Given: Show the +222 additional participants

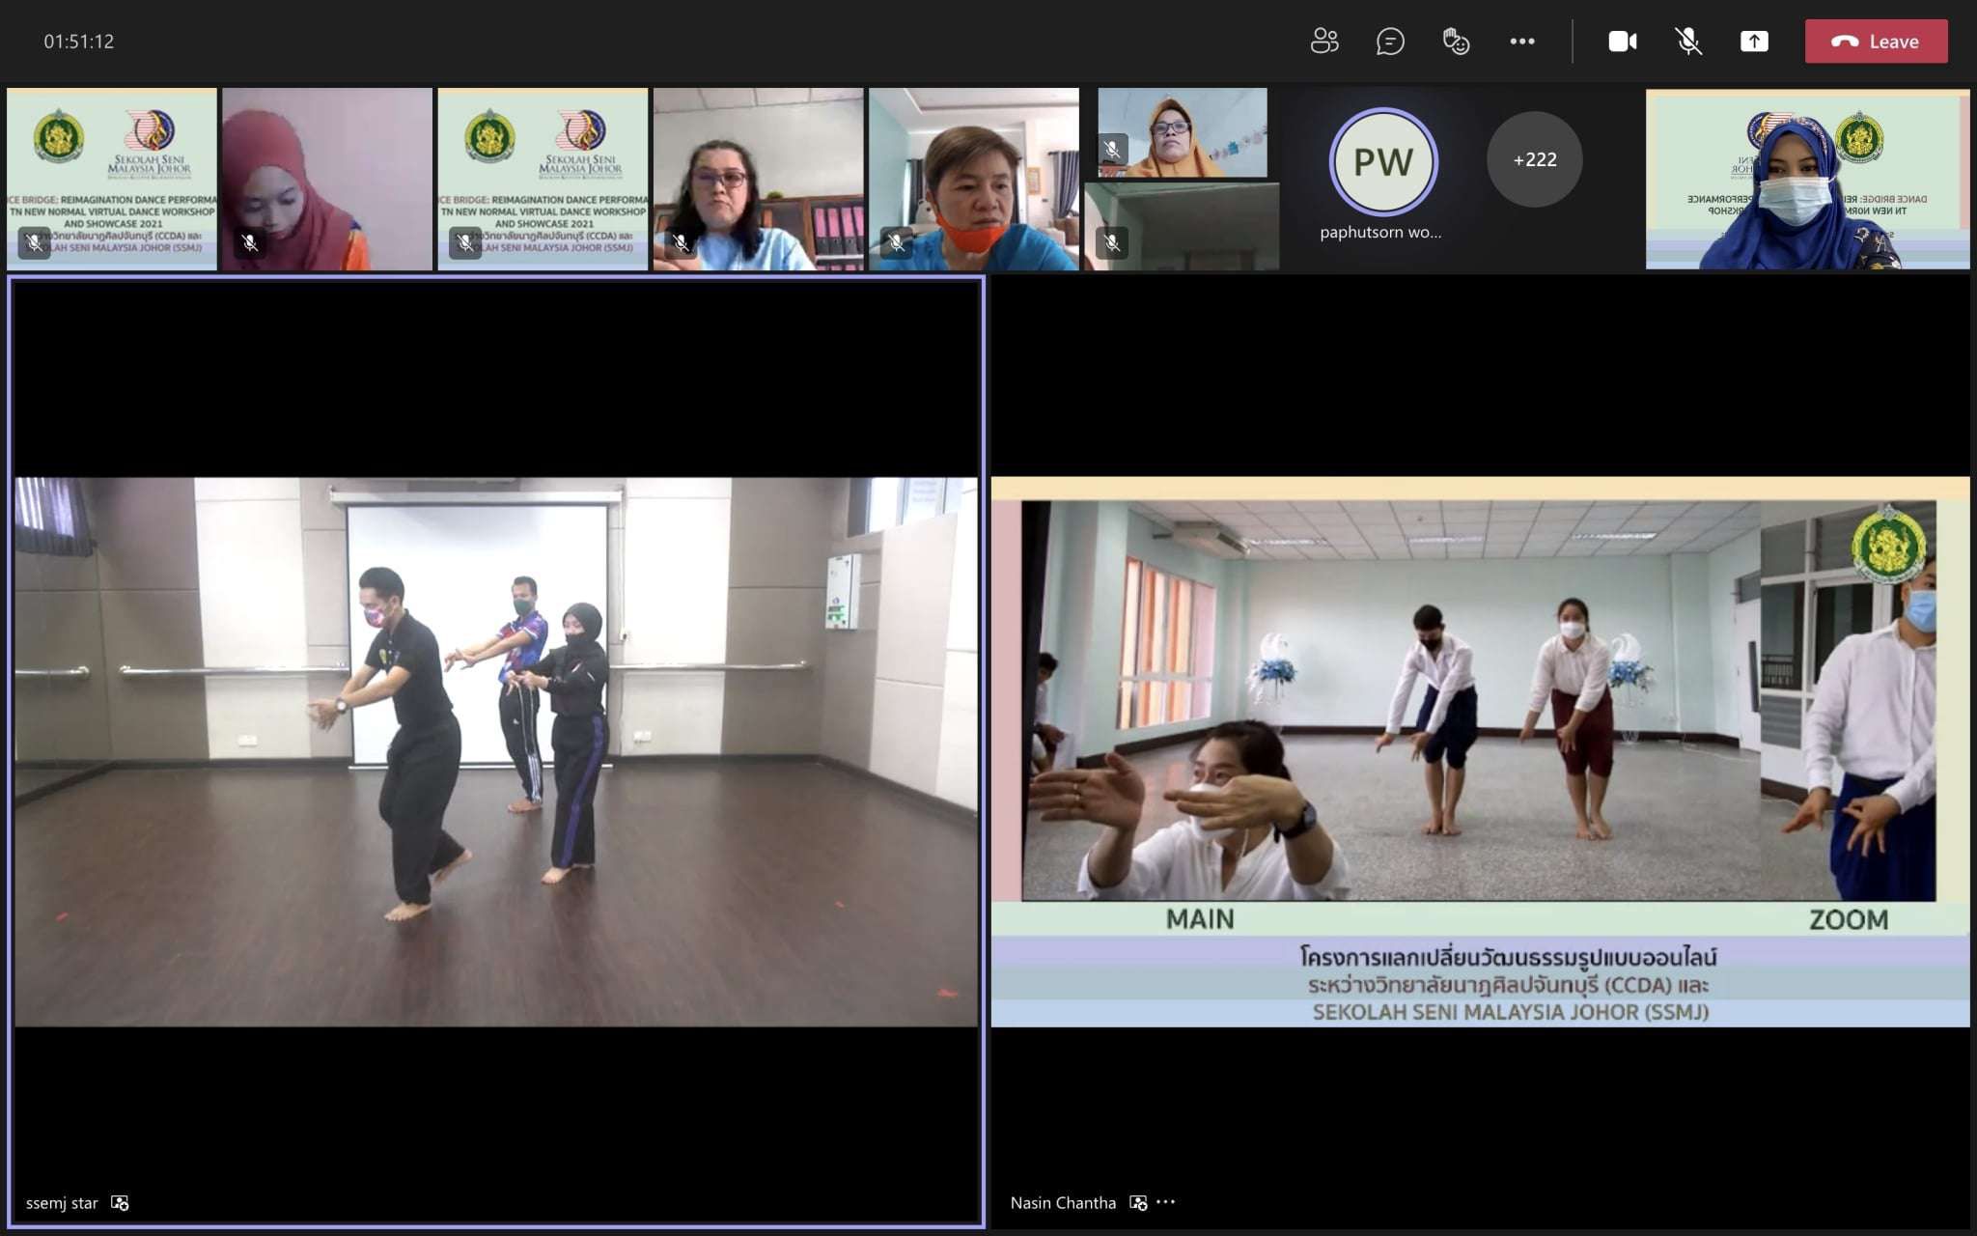Looking at the screenshot, I should (x=1534, y=159).
